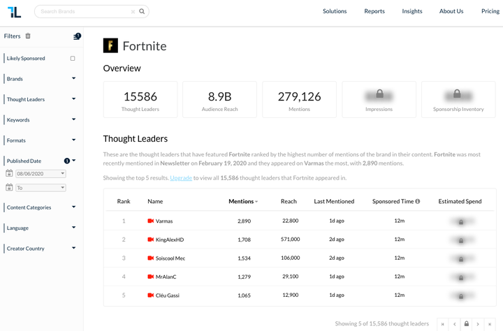Tick the Likely Sponsored checkbox
The width and height of the screenshot is (503, 331).
[x=73, y=59]
